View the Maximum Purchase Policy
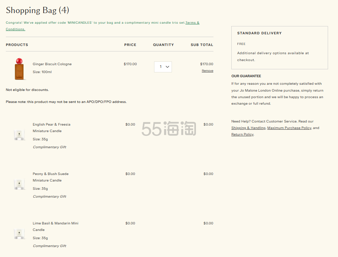This screenshot has width=338, height=257. point(289,128)
